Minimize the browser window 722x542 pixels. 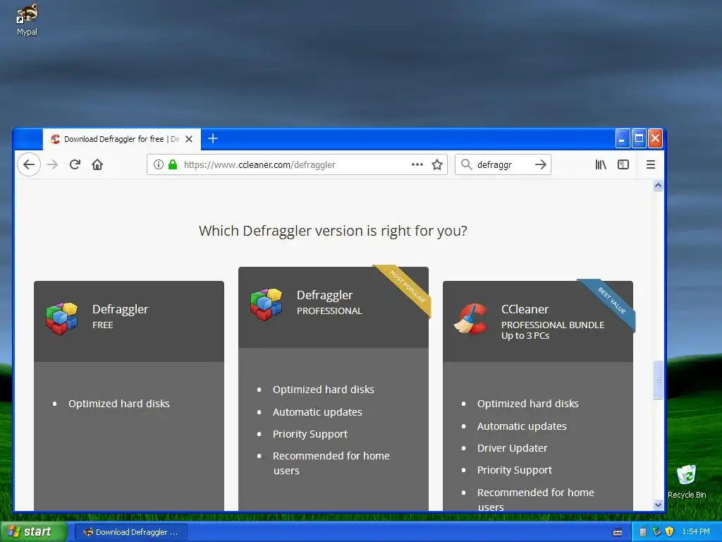pos(622,138)
